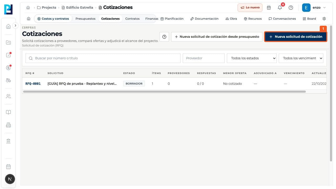Open the folder chart icon in the sidebar
336x189 pixels.
8,42
